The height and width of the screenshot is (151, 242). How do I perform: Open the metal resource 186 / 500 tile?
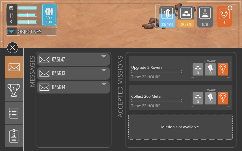[x=186, y=17]
